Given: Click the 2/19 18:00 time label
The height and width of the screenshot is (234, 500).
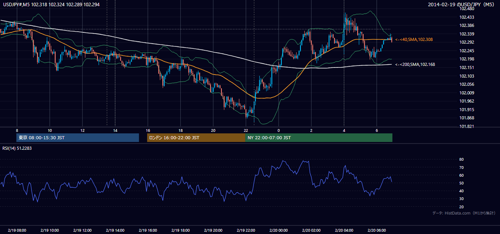Looking at the screenshot, I should tap(180, 230).
